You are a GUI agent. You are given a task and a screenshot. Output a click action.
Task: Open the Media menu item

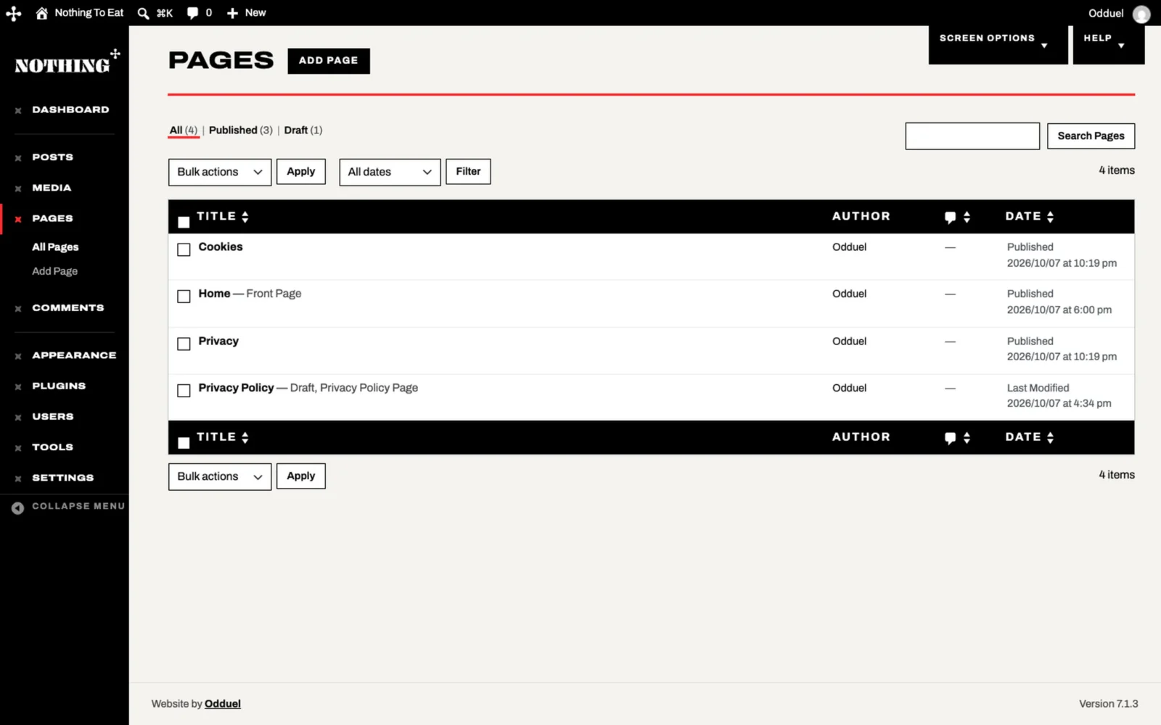(x=52, y=188)
